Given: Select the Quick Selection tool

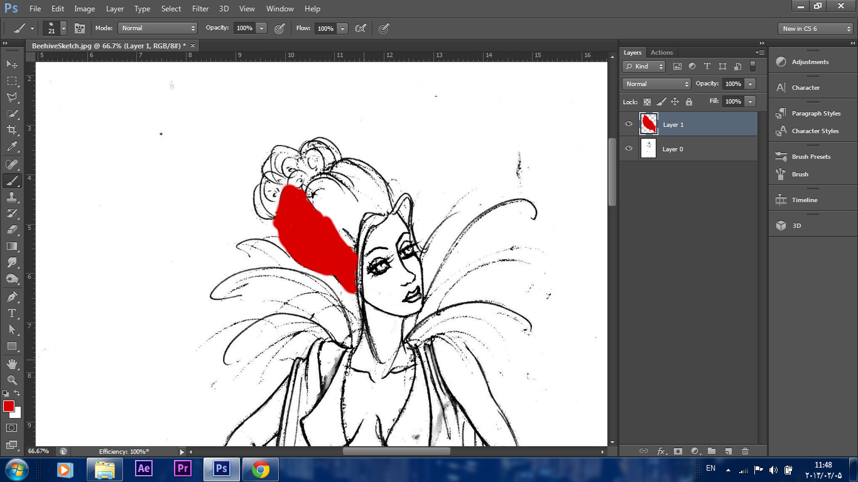Looking at the screenshot, I should coord(12,114).
